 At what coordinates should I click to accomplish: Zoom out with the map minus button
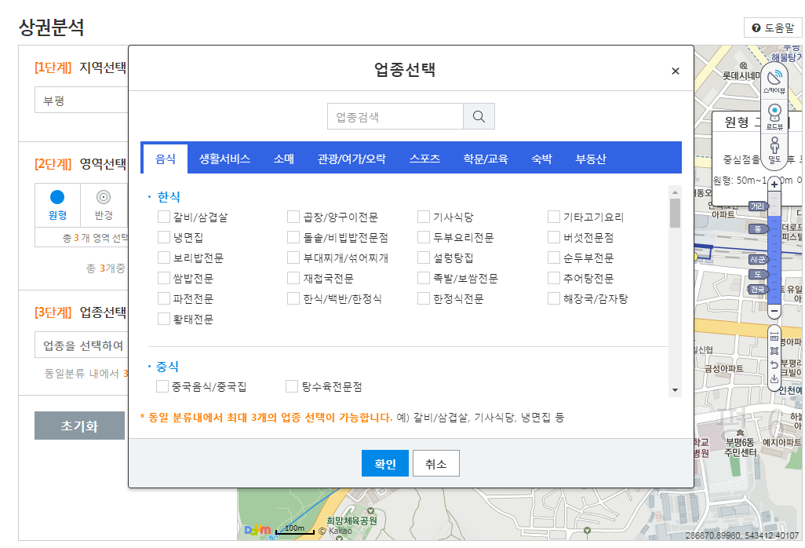(774, 311)
